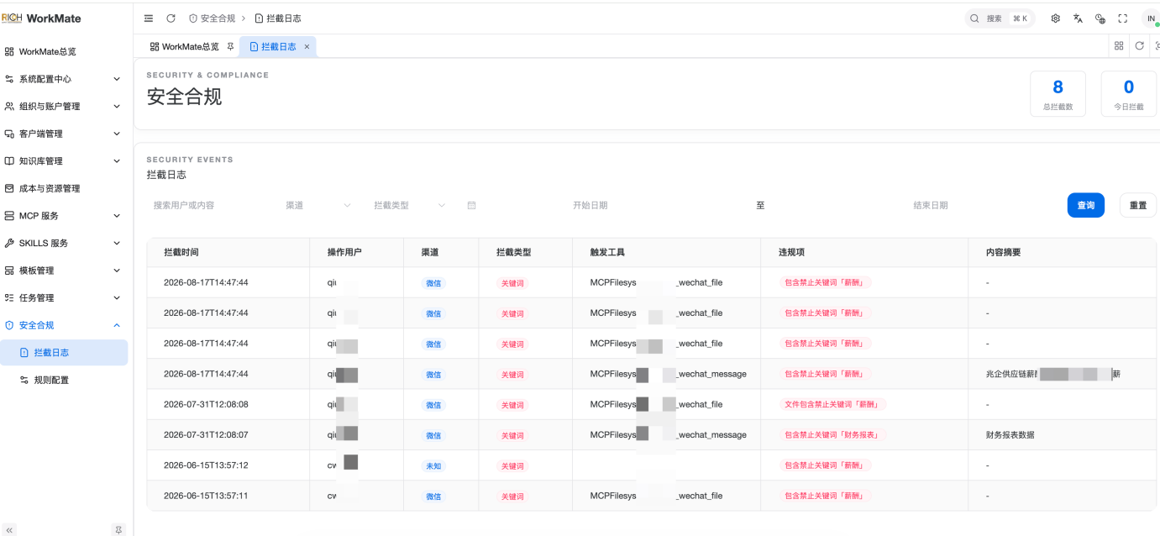Click the 拦截日志 breadcrumb item
The height and width of the screenshot is (536, 1160).
[277, 18]
